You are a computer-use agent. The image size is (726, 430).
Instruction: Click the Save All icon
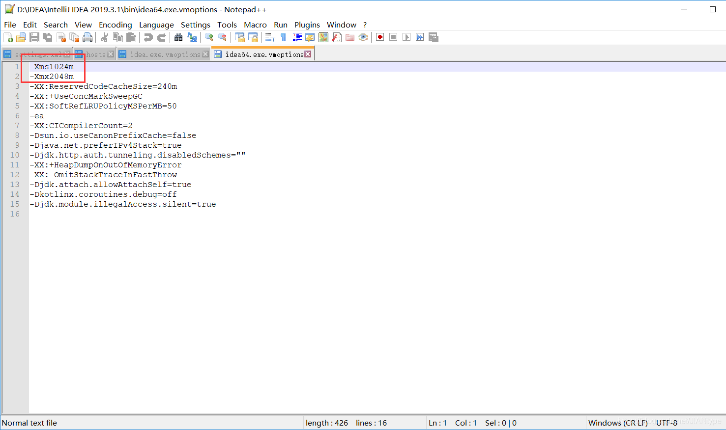coord(48,37)
